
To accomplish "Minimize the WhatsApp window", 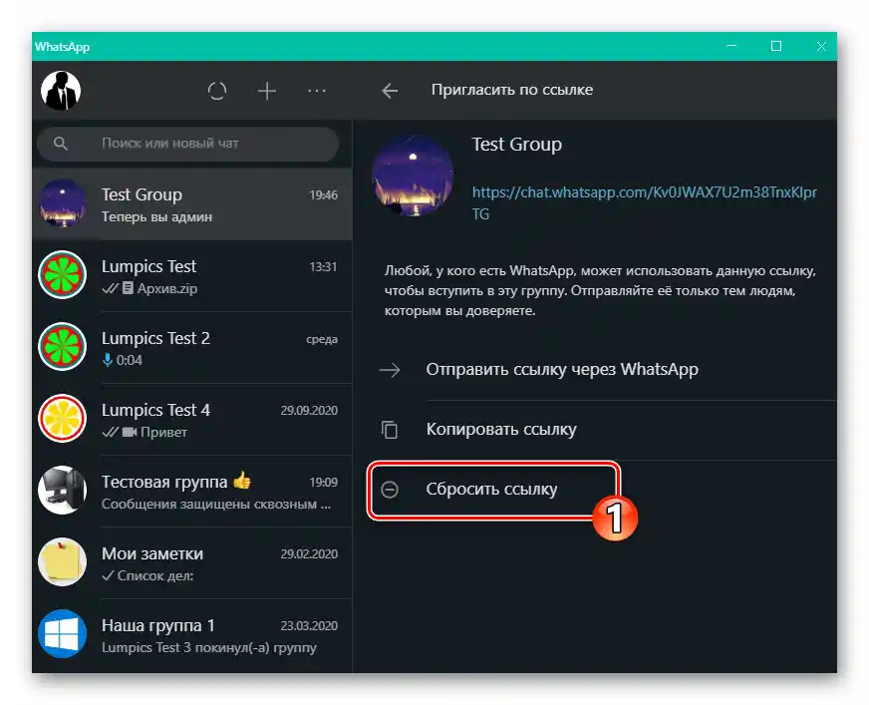I will [x=731, y=46].
